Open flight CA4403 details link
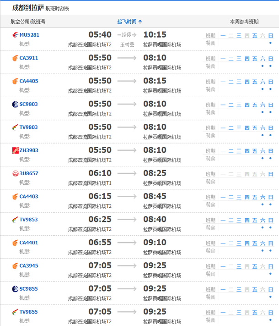The image size is (279, 326). point(29,196)
